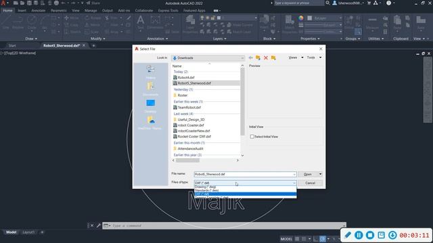Expand the Modify panel flyout

[x=97, y=39]
